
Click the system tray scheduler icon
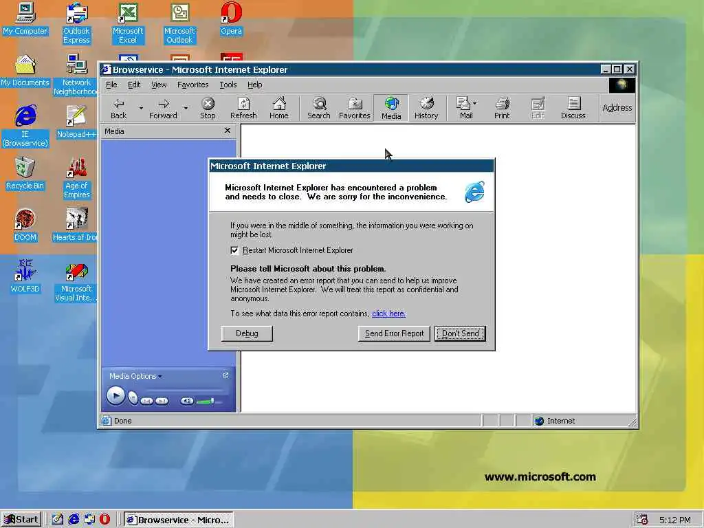click(642, 520)
